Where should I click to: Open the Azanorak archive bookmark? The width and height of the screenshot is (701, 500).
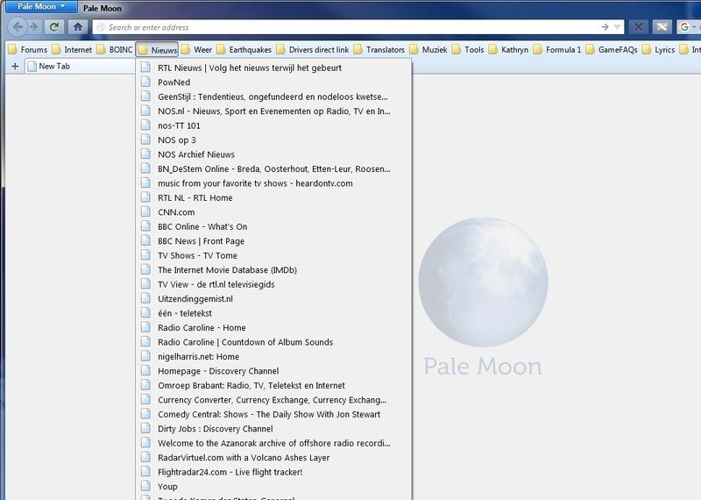pos(273,443)
